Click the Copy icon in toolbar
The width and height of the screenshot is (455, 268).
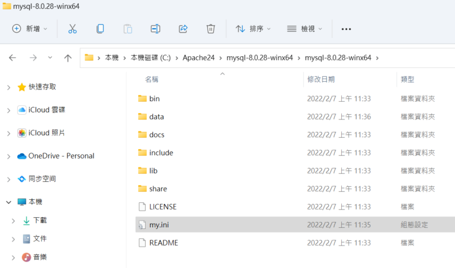click(100, 28)
